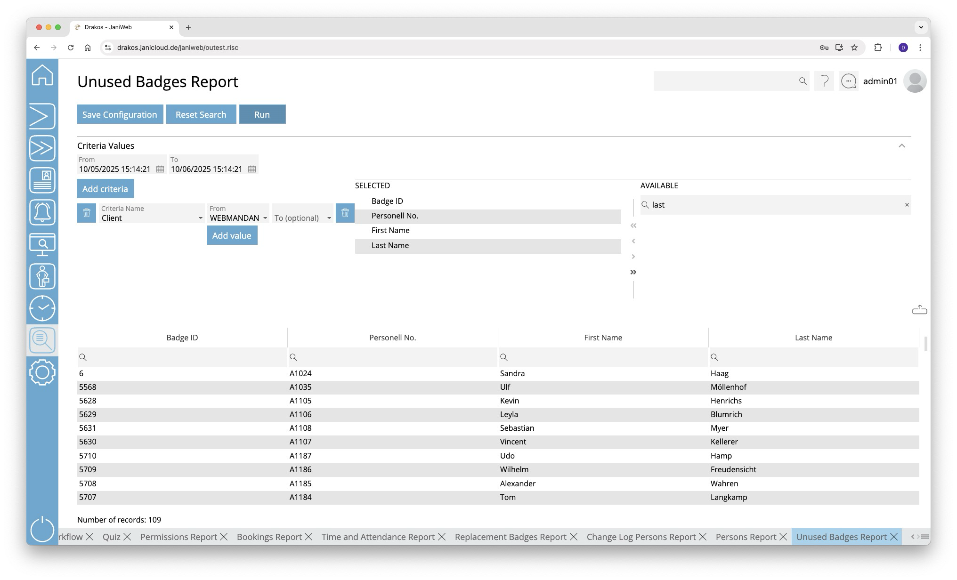Click the Home icon in the sidebar
The image size is (957, 580).
(x=42, y=75)
